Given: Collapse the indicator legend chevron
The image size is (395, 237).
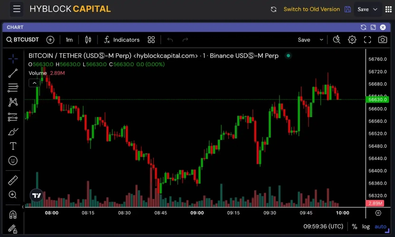Looking at the screenshot, I should (x=34, y=83).
